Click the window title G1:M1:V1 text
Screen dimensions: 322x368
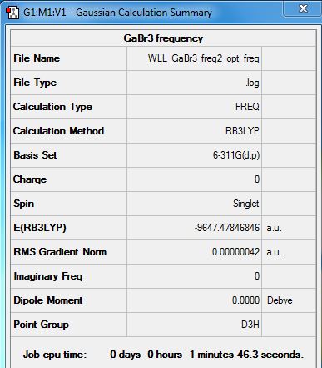click(45, 13)
